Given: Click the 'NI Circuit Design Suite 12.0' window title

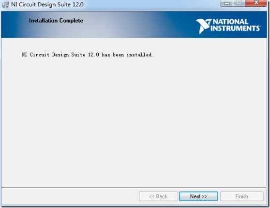Looking at the screenshot, I should coord(47,4).
